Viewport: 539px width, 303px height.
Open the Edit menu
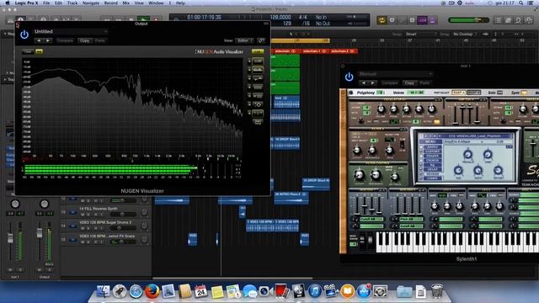pyautogui.click(x=59, y=3)
